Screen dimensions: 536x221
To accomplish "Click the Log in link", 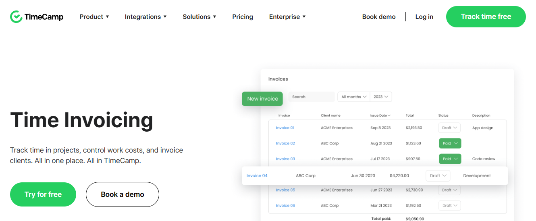I will coord(424,17).
